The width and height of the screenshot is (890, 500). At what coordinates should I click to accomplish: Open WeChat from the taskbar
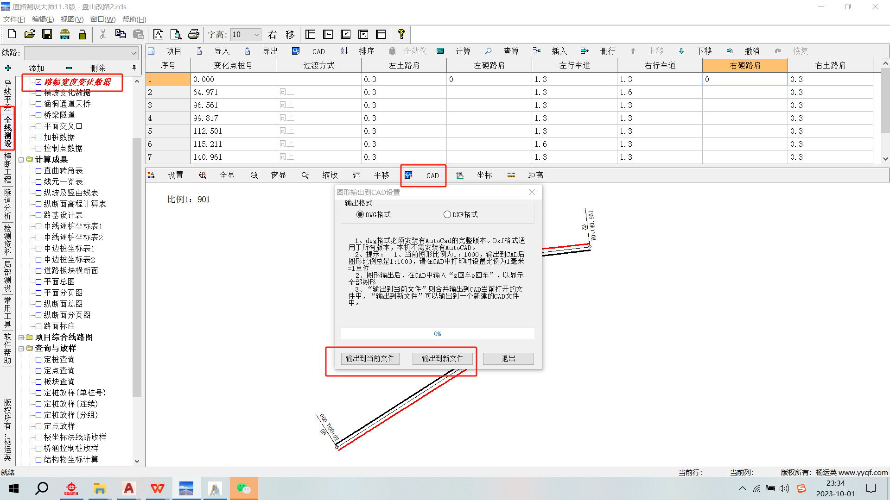pyautogui.click(x=243, y=488)
